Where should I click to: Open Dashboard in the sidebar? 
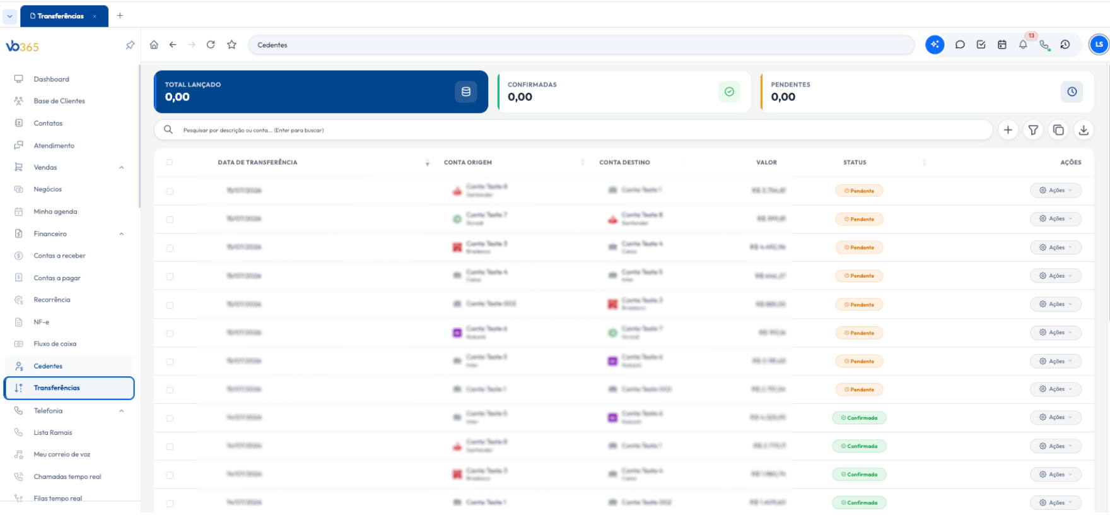[52, 79]
